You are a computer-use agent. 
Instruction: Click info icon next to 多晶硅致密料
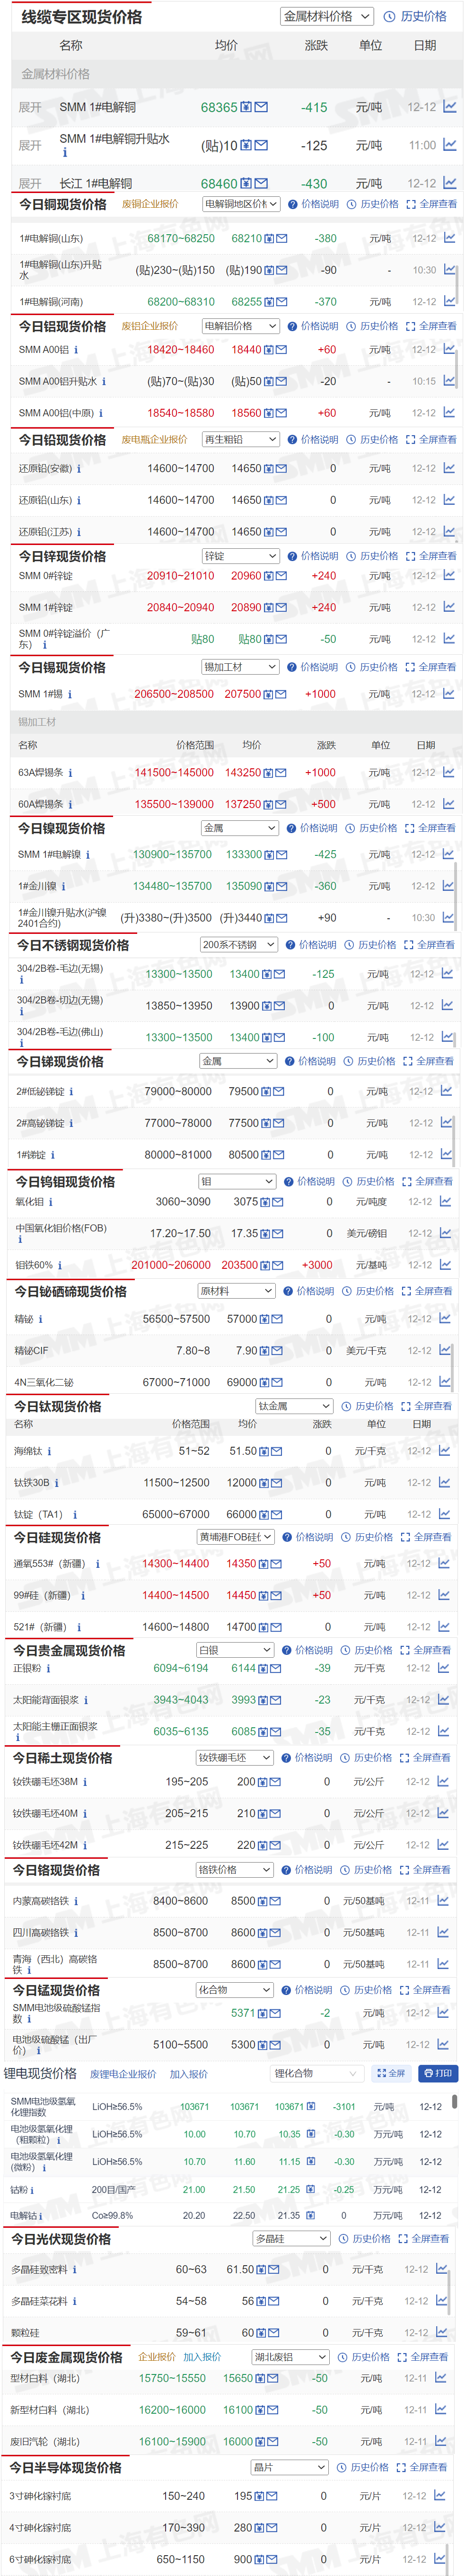click(x=75, y=2270)
